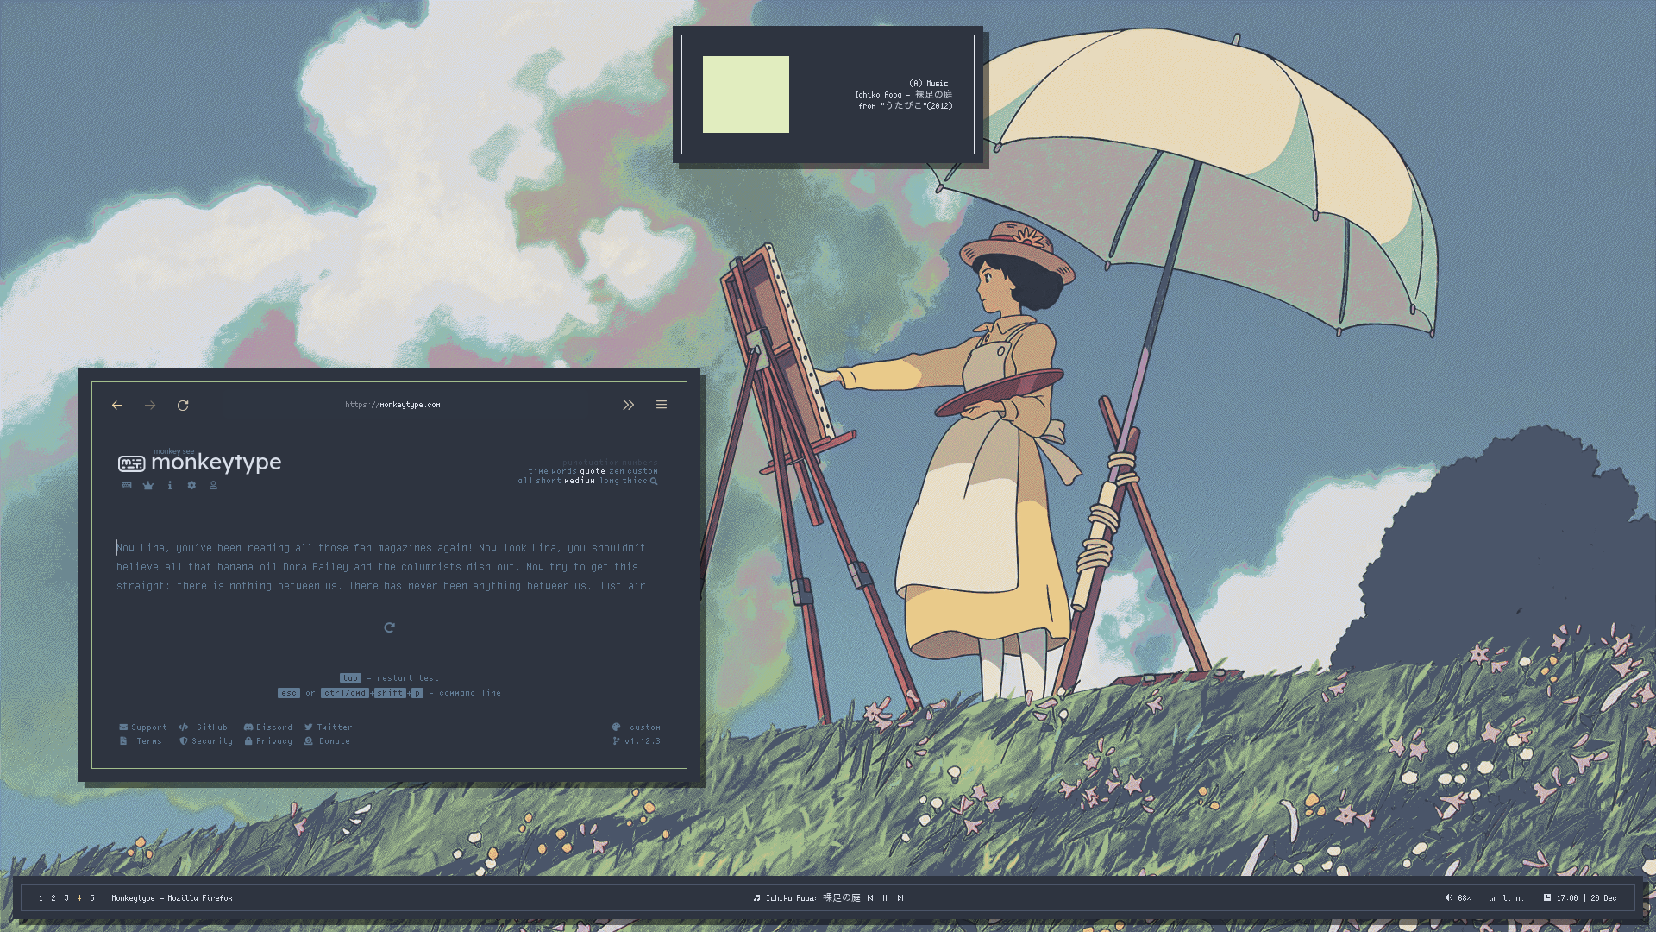
Task: Search quotes with the magnifier icon
Action: (x=654, y=482)
